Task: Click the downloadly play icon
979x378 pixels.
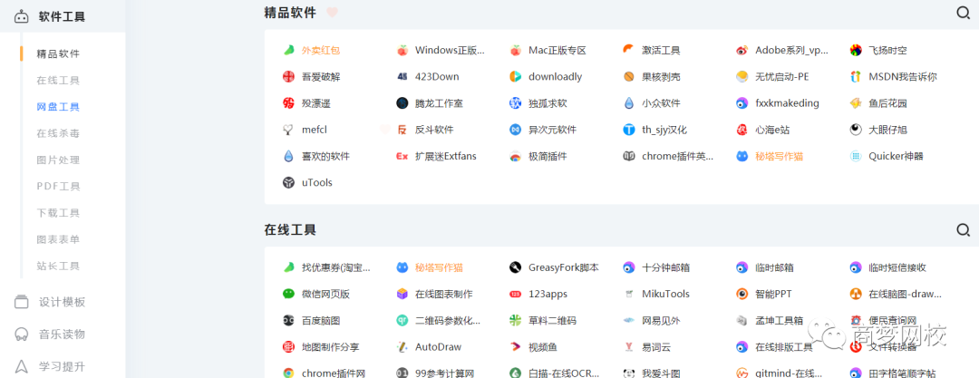Action: coord(515,77)
